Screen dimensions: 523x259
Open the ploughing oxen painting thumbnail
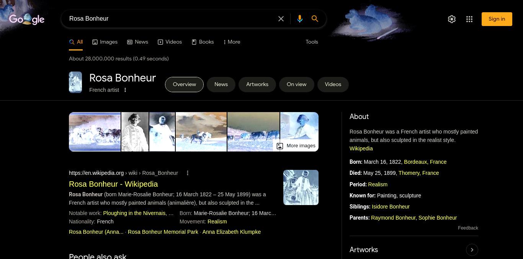click(x=253, y=132)
